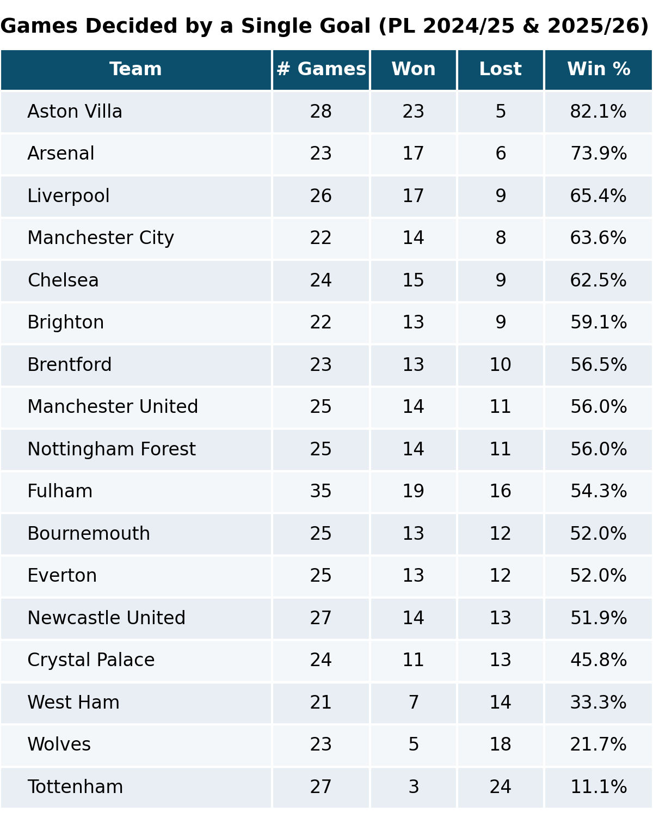Click Chelsea's 62.5% win percentage cell
The image size is (653, 817).
(x=598, y=281)
